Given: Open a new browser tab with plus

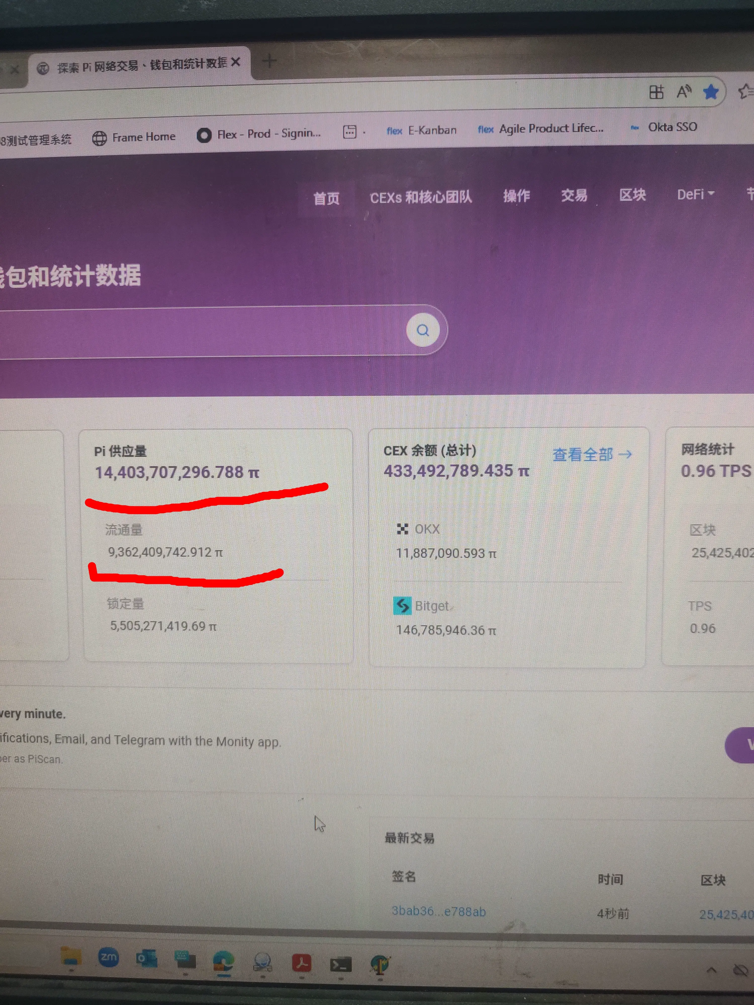Looking at the screenshot, I should pyautogui.click(x=269, y=61).
